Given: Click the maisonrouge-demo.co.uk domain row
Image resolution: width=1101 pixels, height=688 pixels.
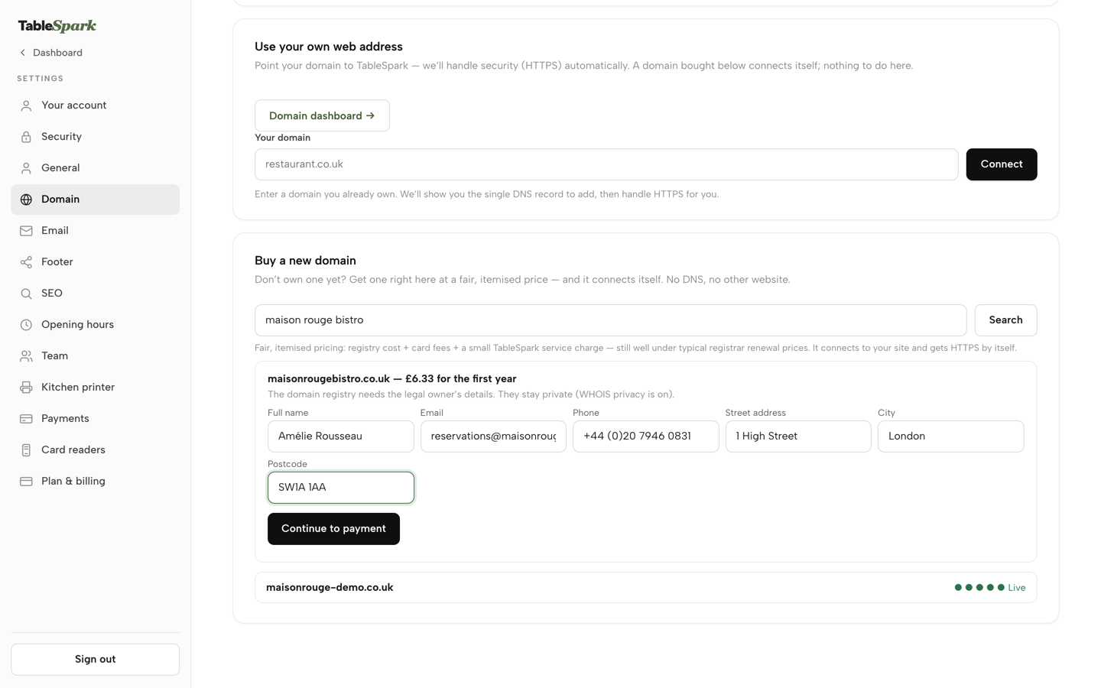Looking at the screenshot, I should 645,588.
